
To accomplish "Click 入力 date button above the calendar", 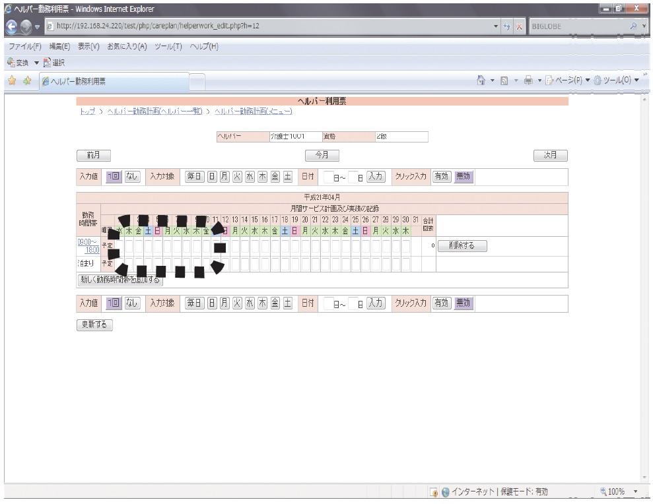I will click(376, 176).
